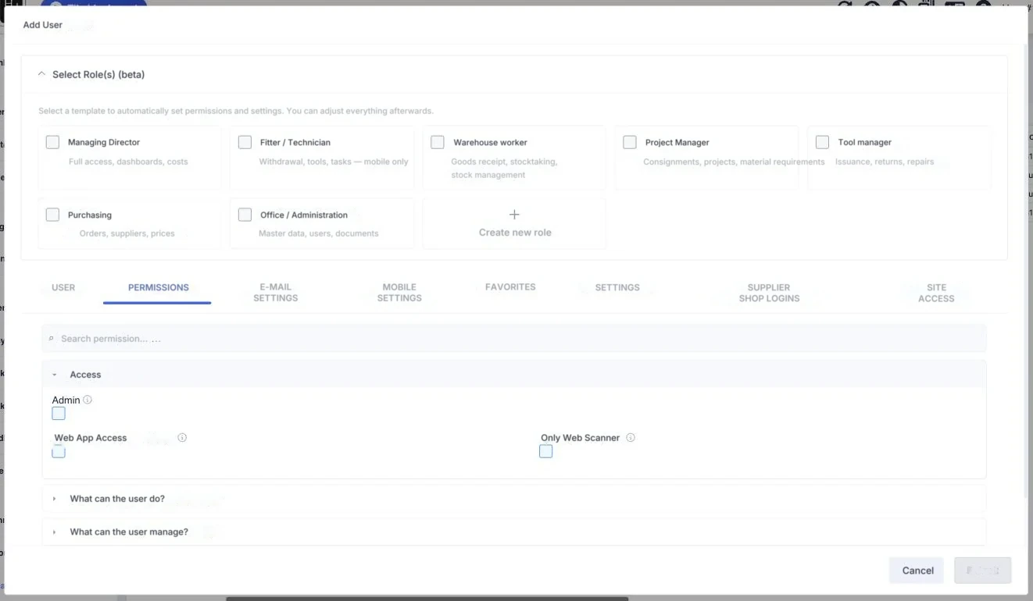Tick the Only Web Scanner checkbox
The width and height of the screenshot is (1033, 601).
point(546,451)
